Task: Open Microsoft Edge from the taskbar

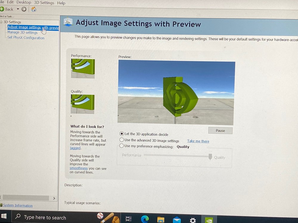Action: 145,219
